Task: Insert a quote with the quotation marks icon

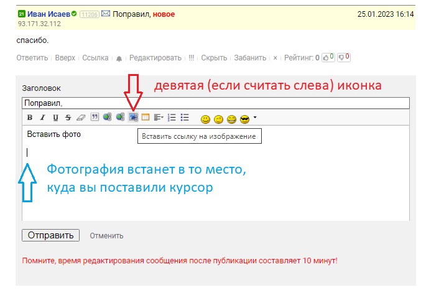Action: coord(95,117)
